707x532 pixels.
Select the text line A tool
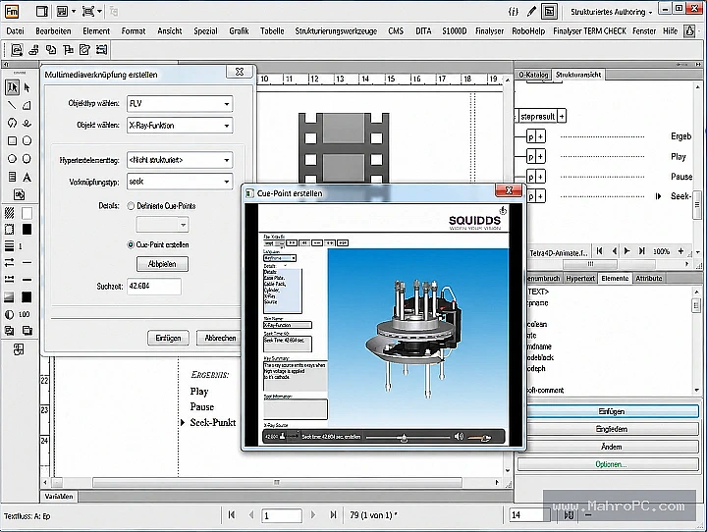[x=27, y=177]
